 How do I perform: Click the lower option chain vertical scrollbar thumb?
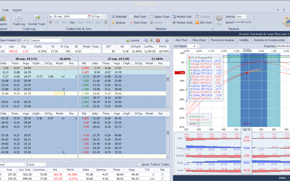click(168, 133)
